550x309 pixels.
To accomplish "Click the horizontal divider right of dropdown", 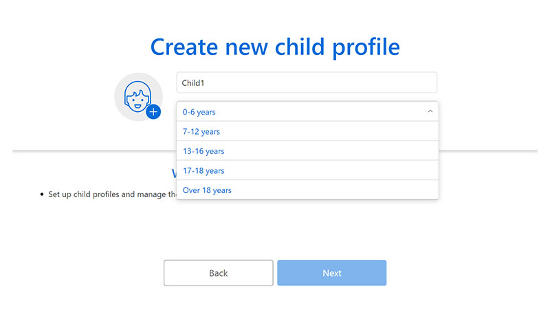I will click(x=487, y=150).
